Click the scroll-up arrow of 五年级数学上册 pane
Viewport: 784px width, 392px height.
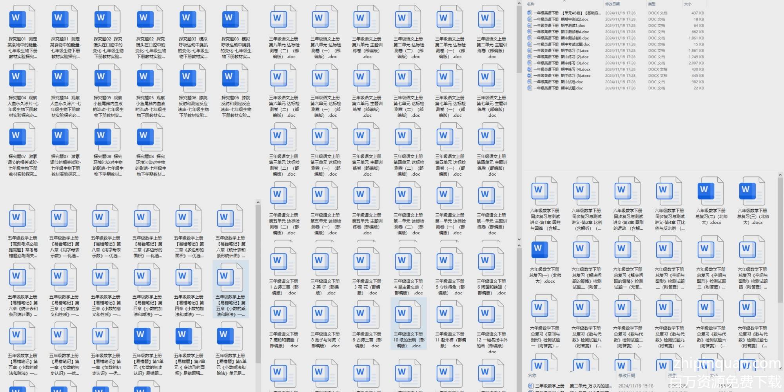click(258, 202)
